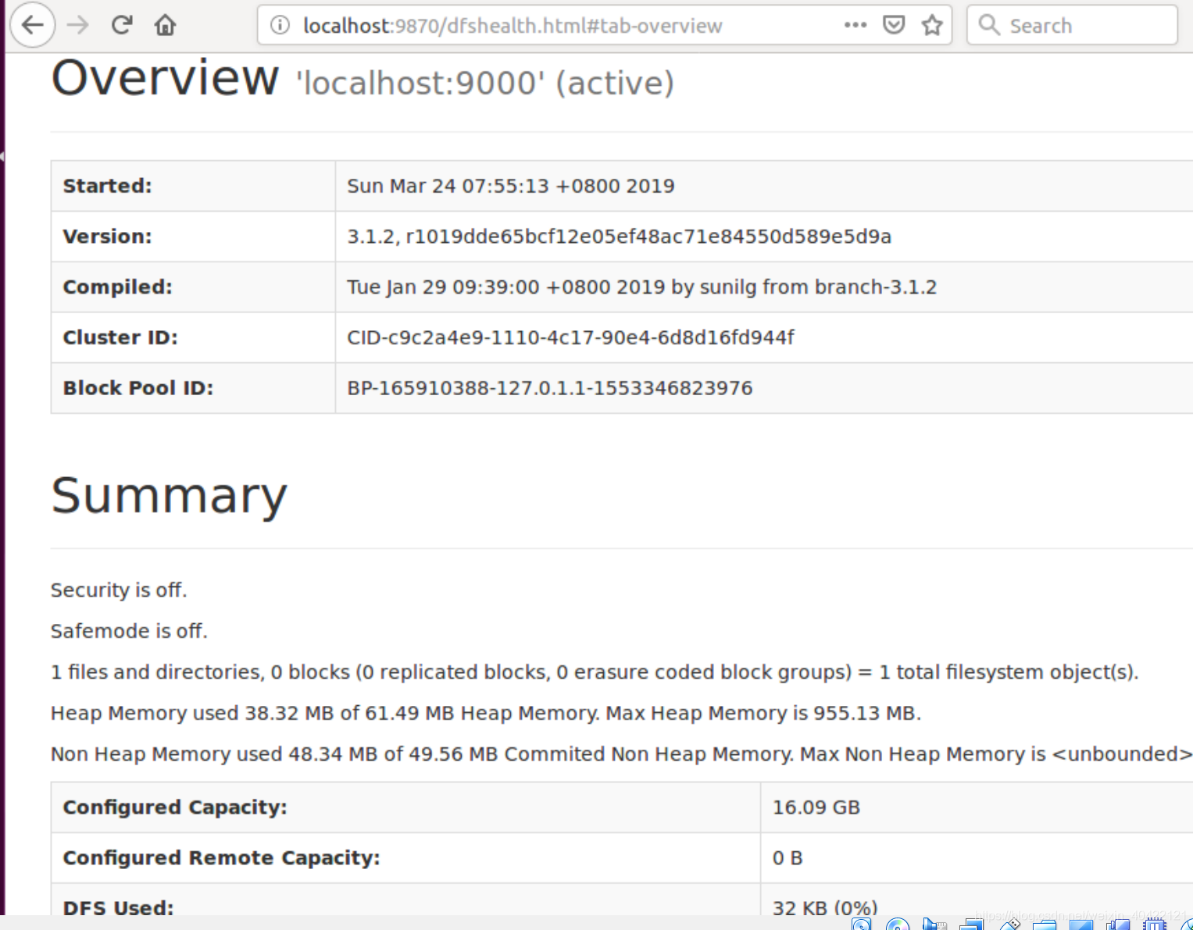Select the 32 KB (0%) value
This screenshot has width=1193, height=930.
(825, 907)
